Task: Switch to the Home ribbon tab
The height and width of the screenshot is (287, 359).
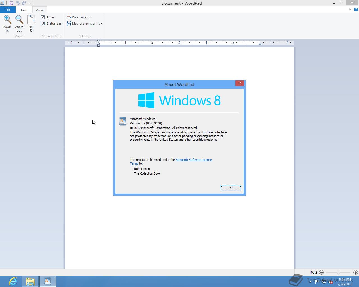Action: 24,10
